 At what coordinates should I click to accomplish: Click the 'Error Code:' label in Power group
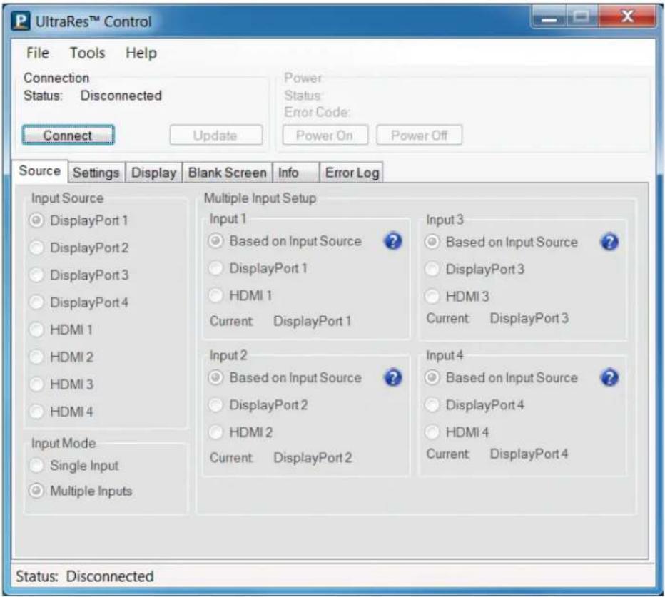pyautogui.click(x=318, y=113)
